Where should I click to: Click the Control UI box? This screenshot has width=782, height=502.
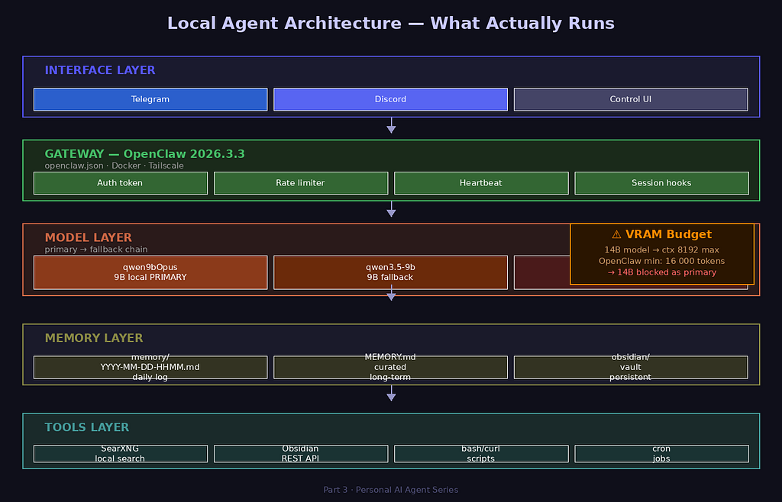pos(630,99)
